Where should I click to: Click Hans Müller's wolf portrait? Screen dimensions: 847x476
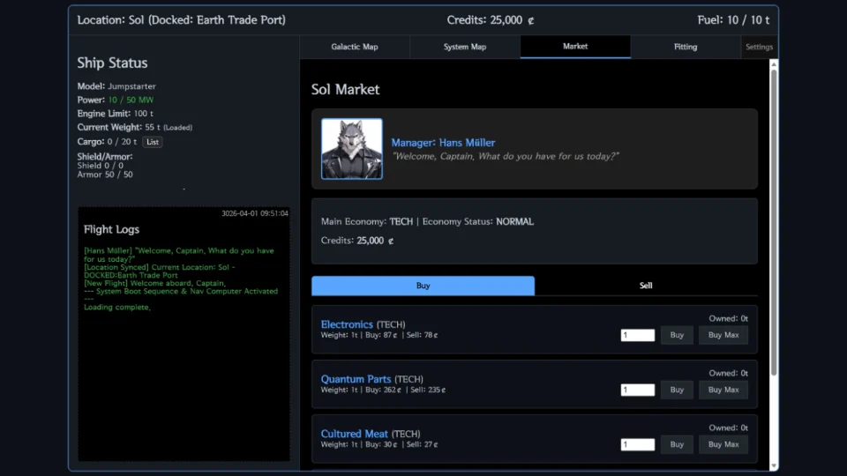click(x=351, y=149)
